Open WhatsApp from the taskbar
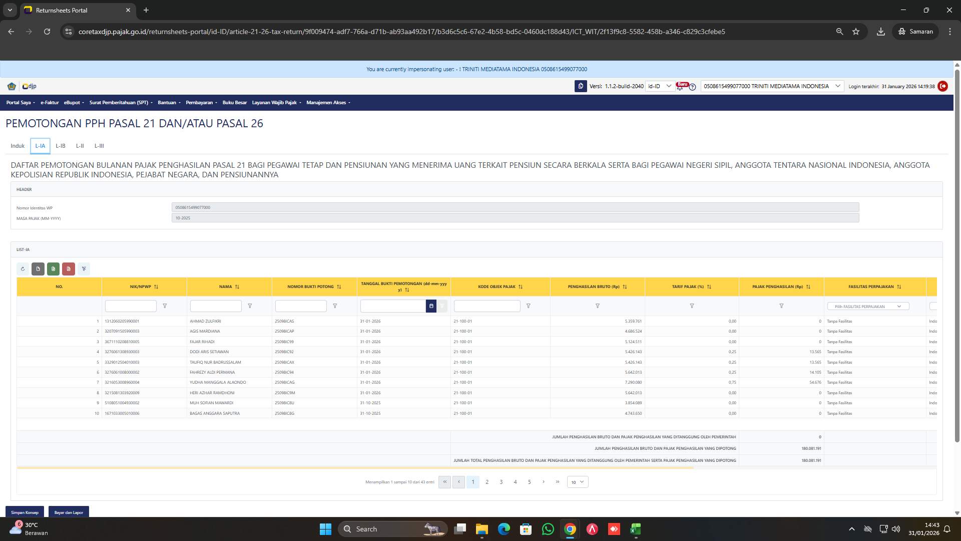 pos(548,529)
